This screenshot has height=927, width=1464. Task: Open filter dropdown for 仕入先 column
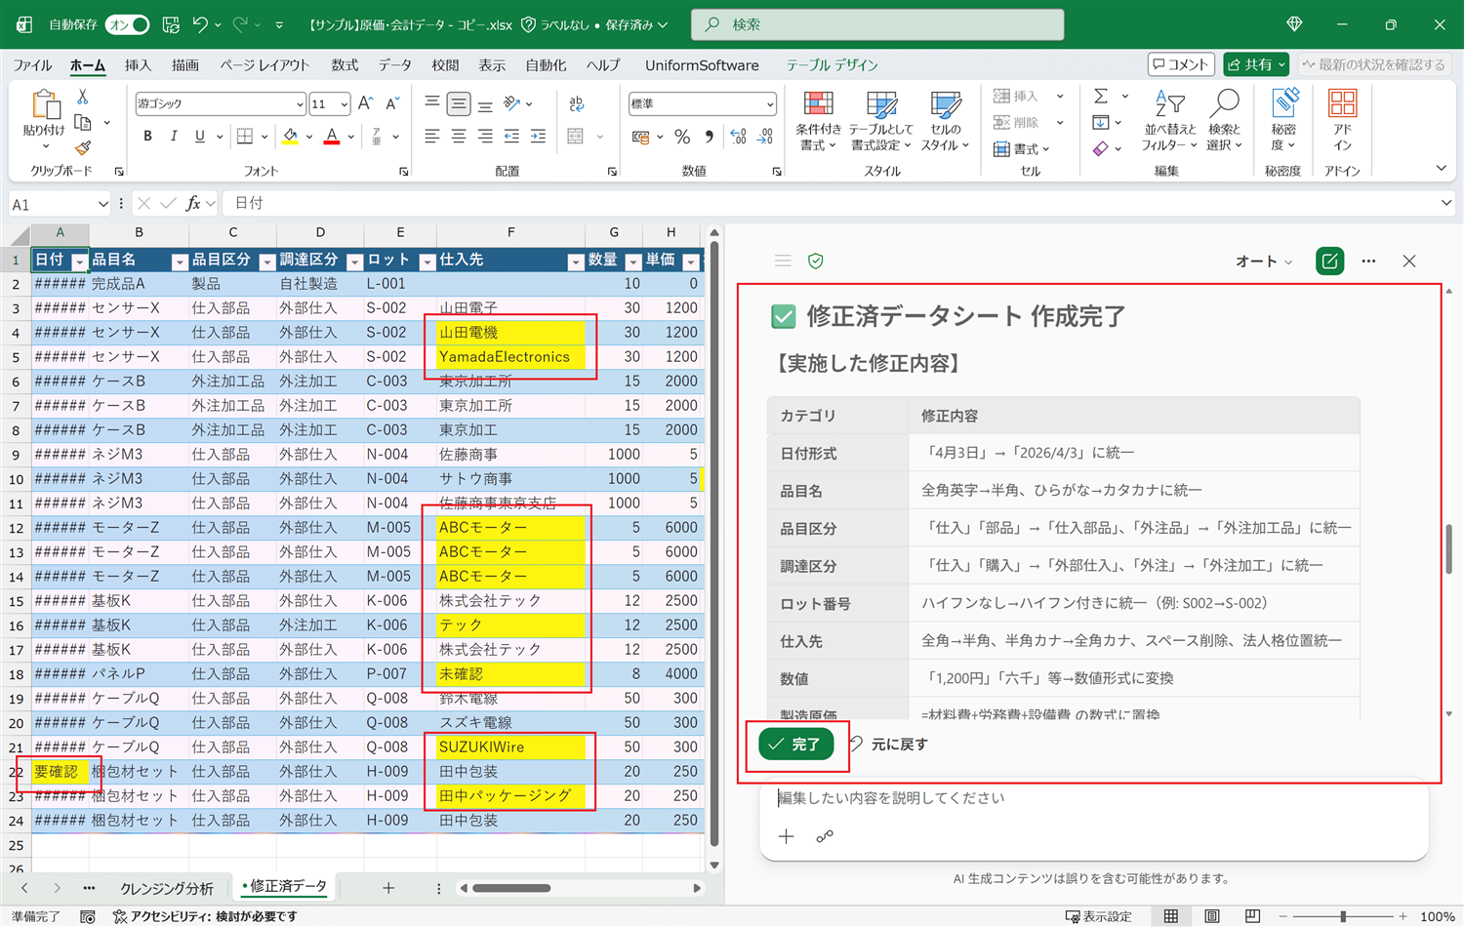(575, 262)
